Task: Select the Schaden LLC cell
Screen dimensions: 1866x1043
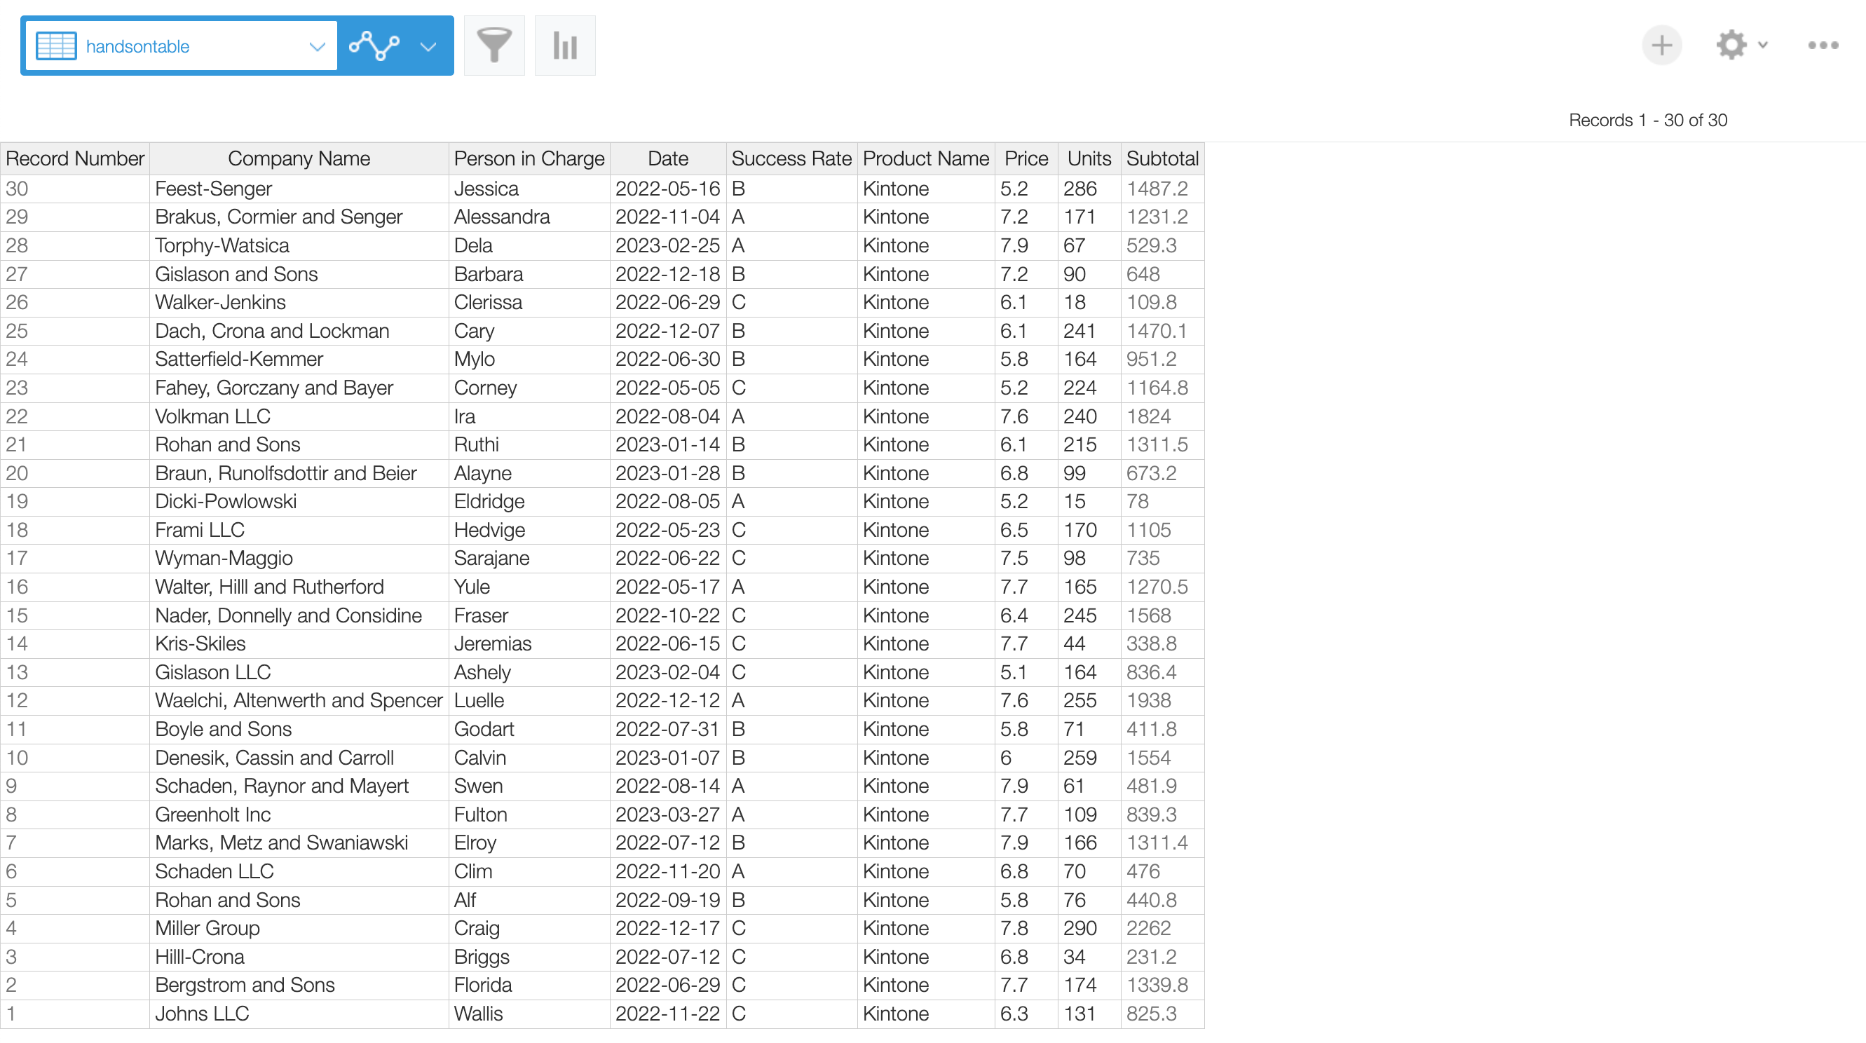Action: [x=299, y=872]
